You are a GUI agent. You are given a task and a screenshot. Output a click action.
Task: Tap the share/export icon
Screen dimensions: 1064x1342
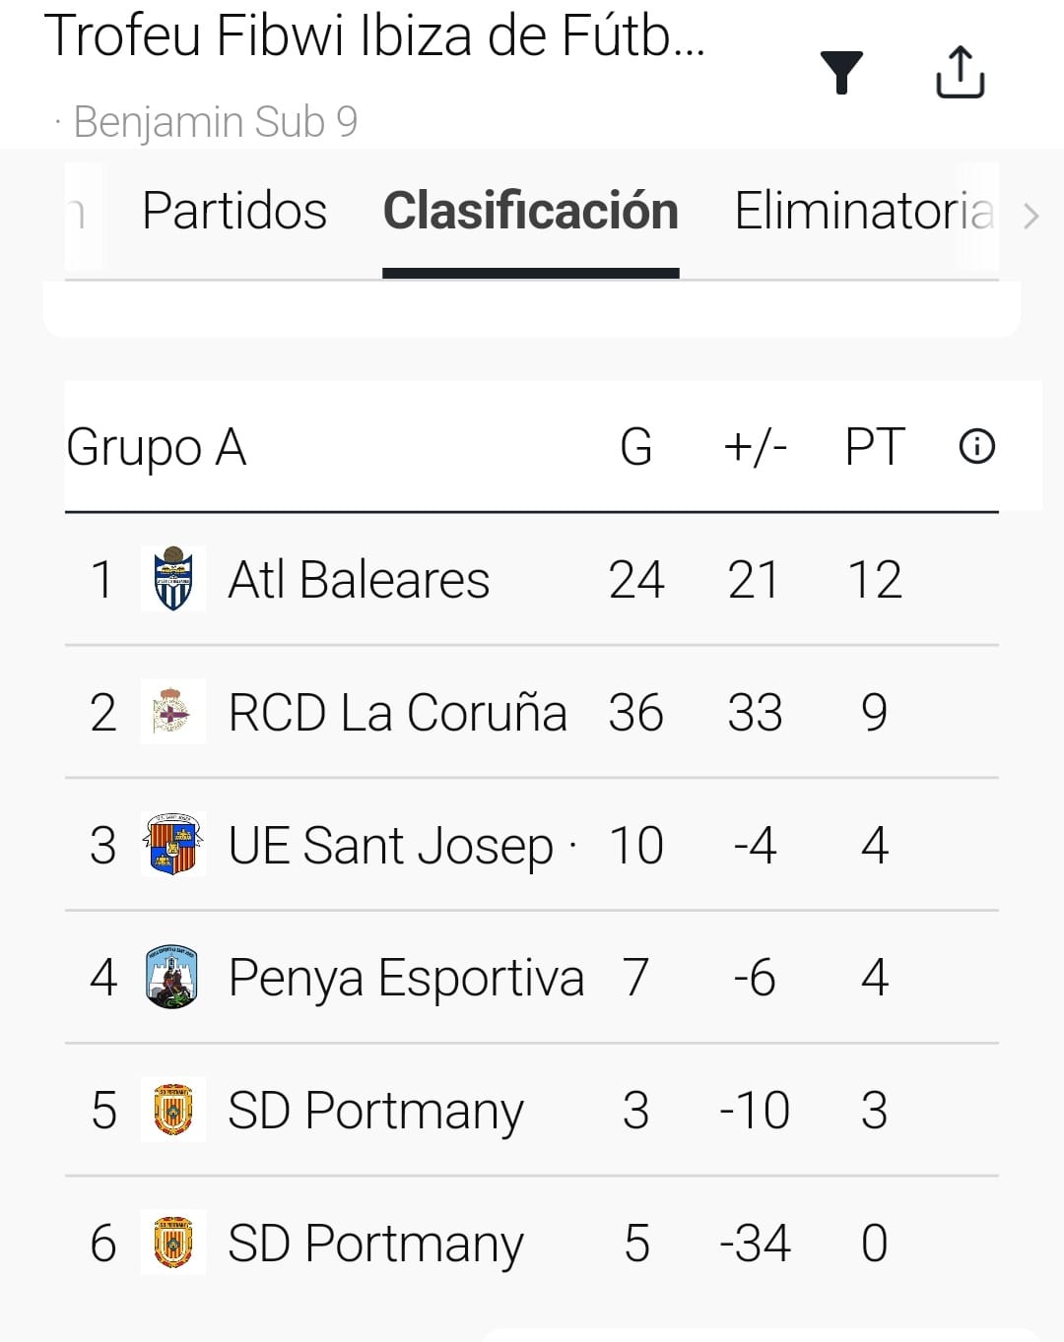(x=960, y=73)
